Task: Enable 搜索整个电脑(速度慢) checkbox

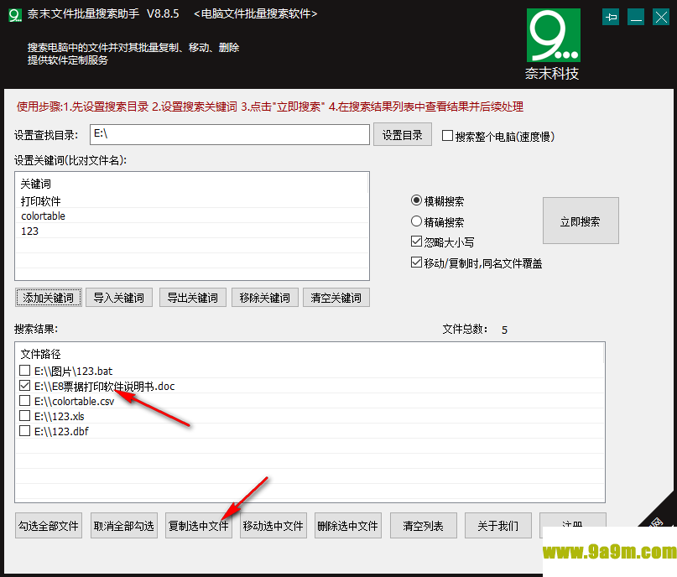Action: pyautogui.click(x=448, y=136)
